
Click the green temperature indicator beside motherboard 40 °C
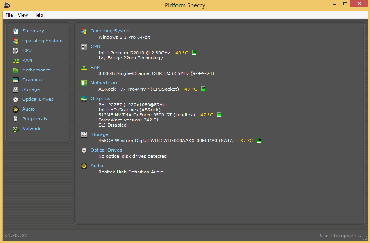point(203,89)
